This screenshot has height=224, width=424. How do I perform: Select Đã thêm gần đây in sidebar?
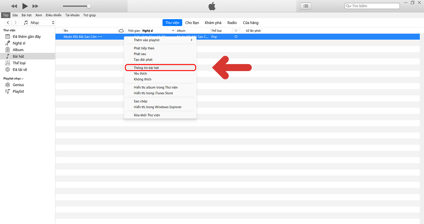pos(27,37)
